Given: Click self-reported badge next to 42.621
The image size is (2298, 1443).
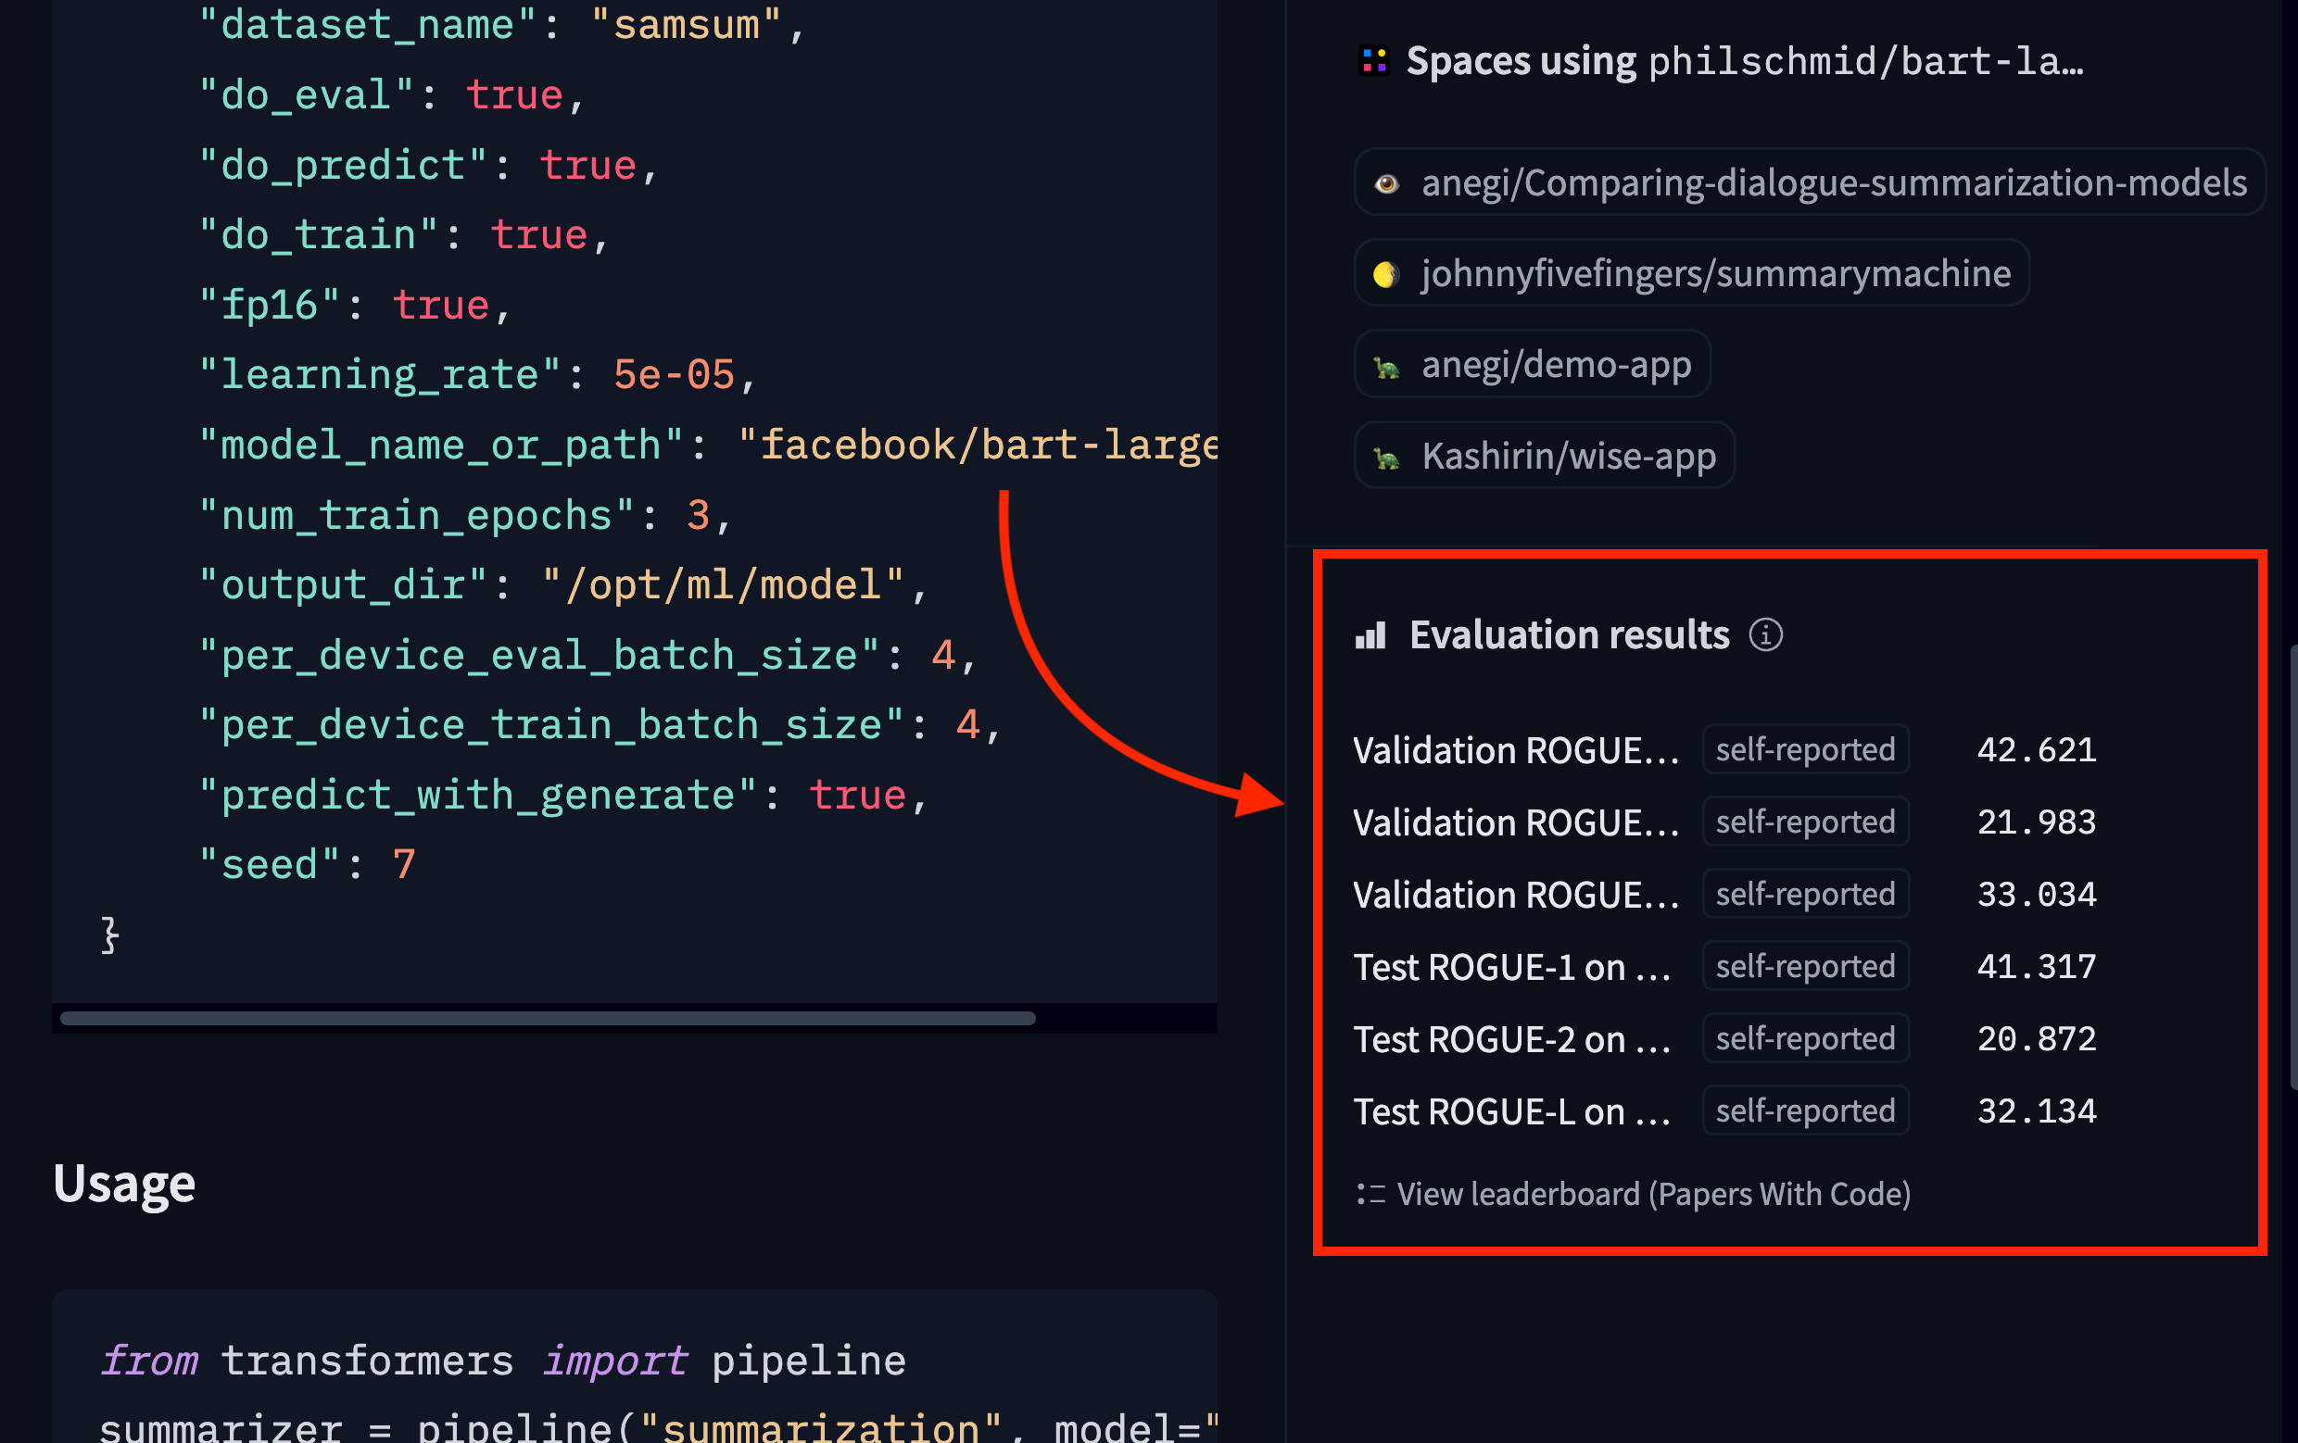Looking at the screenshot, I should pos(1805,749).
